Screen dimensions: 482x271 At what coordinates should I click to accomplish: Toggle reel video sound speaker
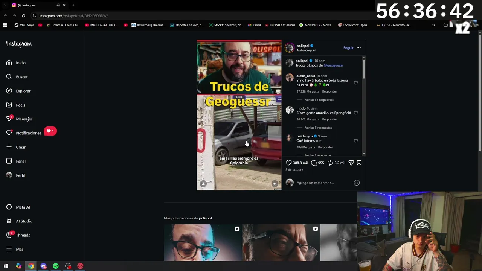[x=275, y=184]
